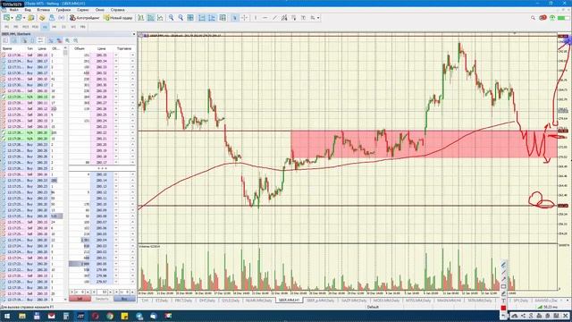The image size is (572, 322).
Task: Click the search magnifier icon at top right
Action: coord(533,18)
